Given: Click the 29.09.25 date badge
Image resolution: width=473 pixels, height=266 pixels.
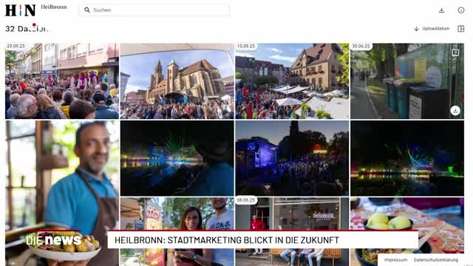Looking at the screenshot, I should pyautogui.click(x=16, y=46).
